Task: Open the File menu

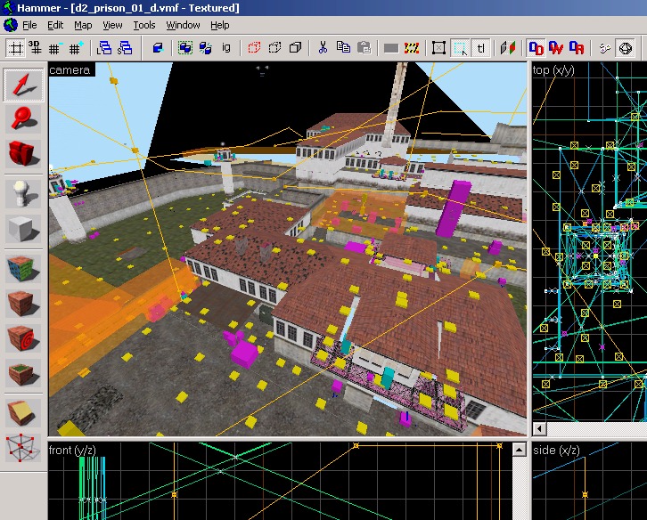Action: (x=29, y=25)
